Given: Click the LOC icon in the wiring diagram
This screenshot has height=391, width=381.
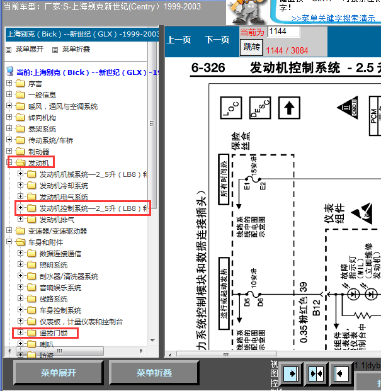Looking at the screenshot, I should (231, 108).
